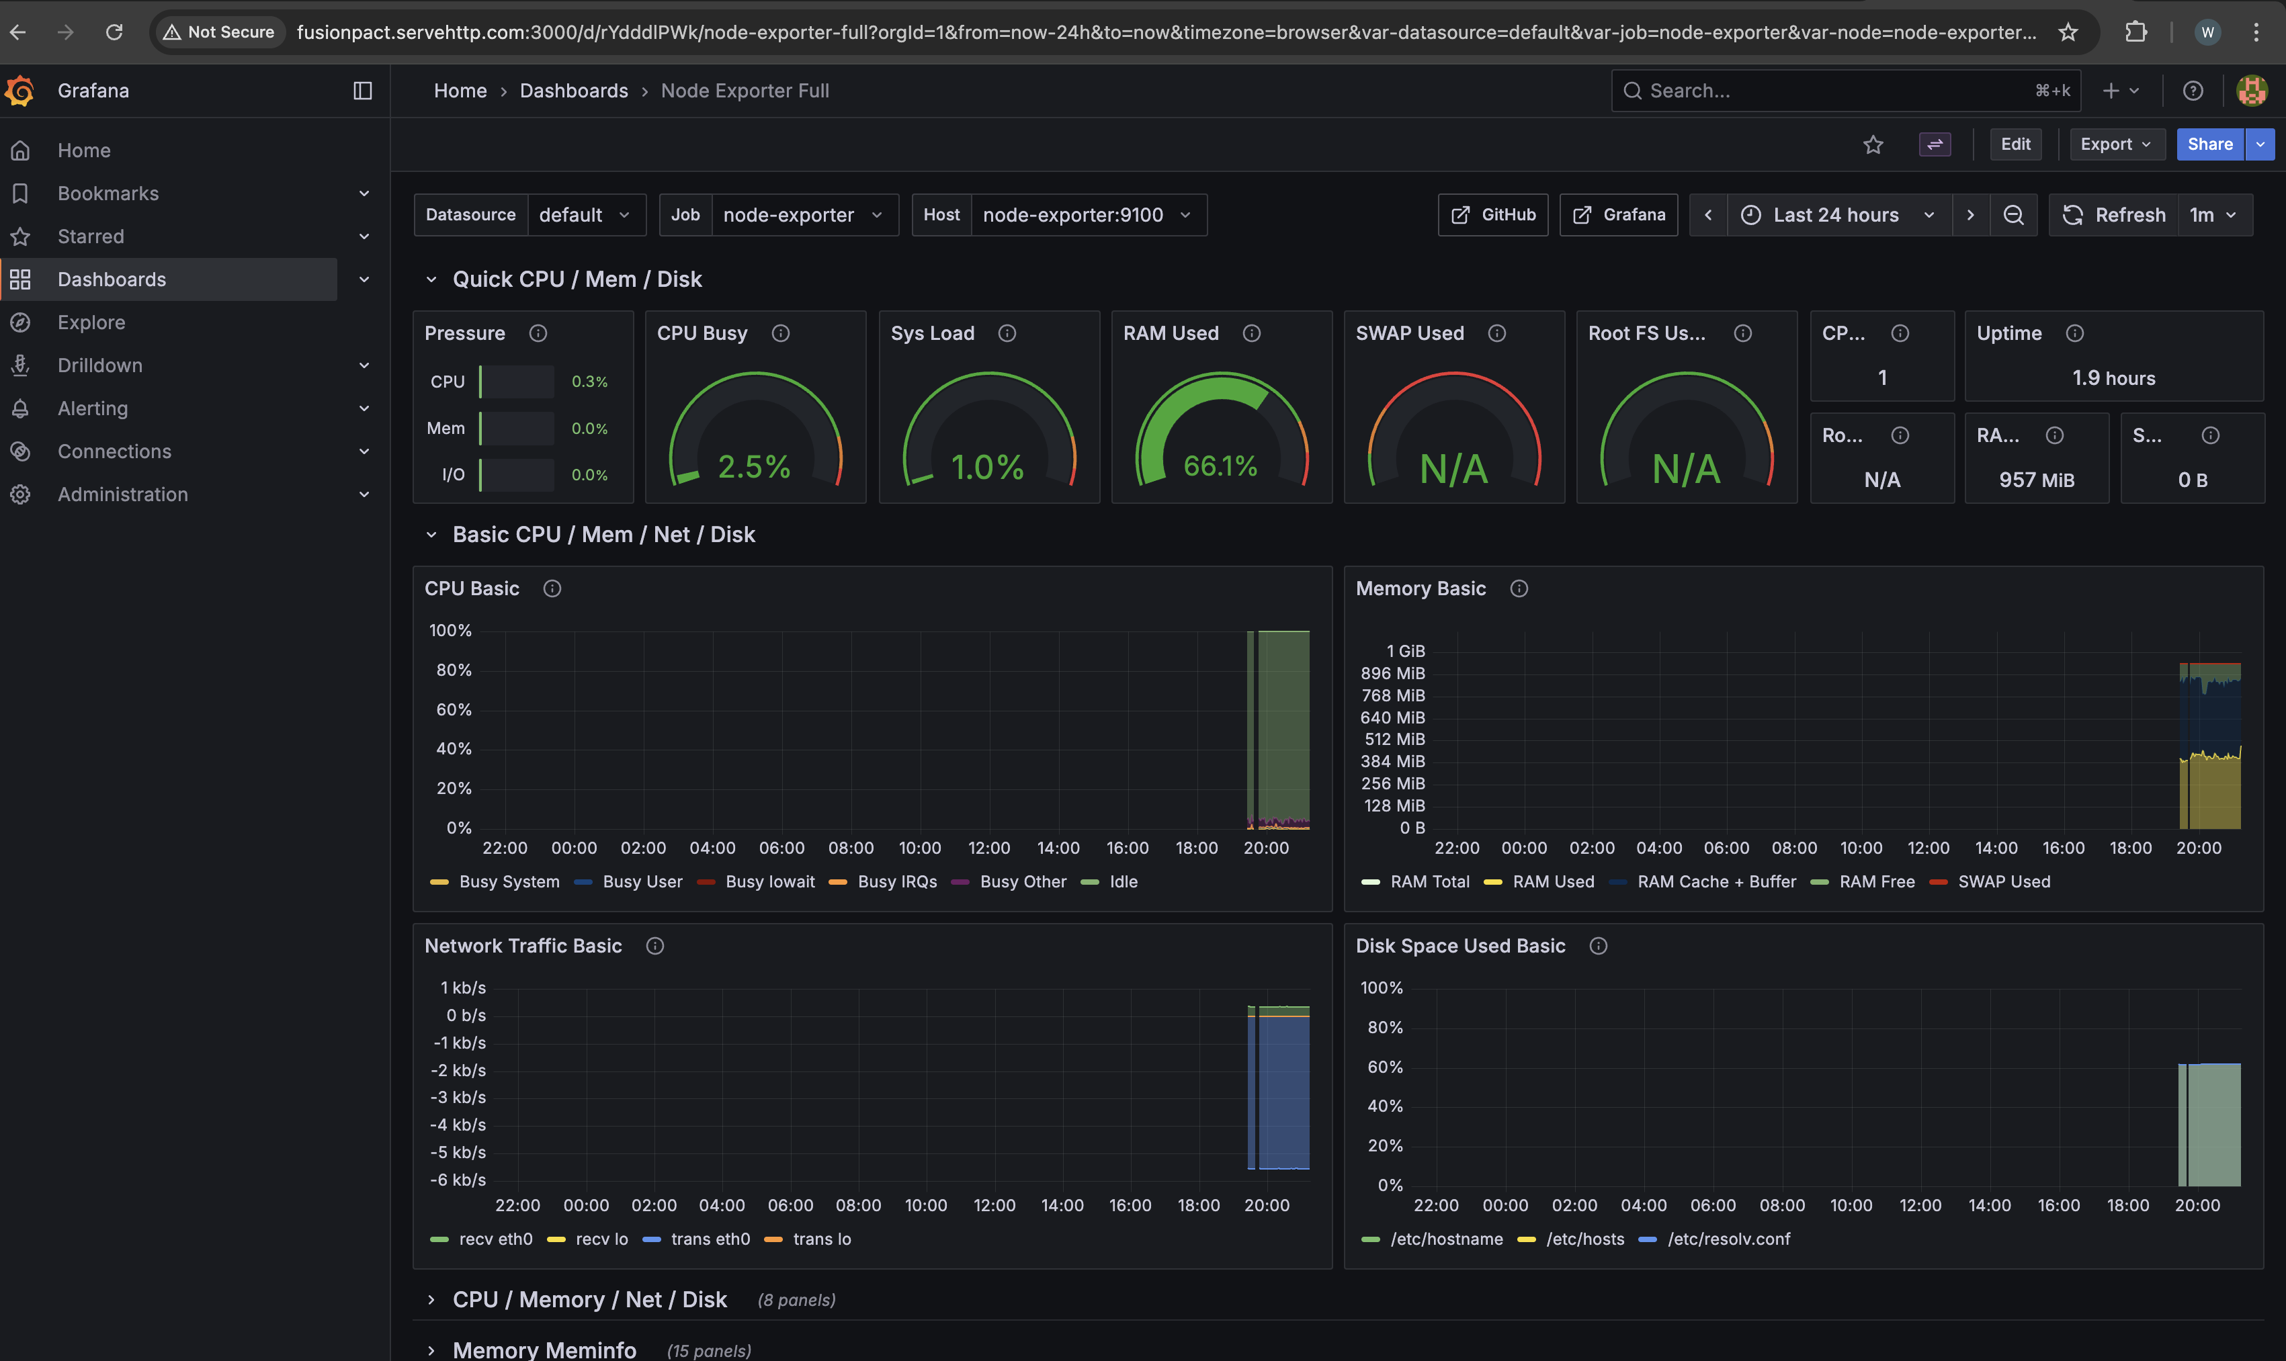Click the CPU Busy info icon
The width and height of the screenshot is (2286, 1361).
tap(781, 333)
